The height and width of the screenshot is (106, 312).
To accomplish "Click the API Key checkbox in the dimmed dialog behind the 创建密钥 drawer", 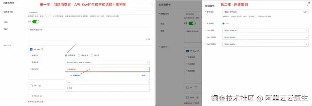I will point(187,51).
